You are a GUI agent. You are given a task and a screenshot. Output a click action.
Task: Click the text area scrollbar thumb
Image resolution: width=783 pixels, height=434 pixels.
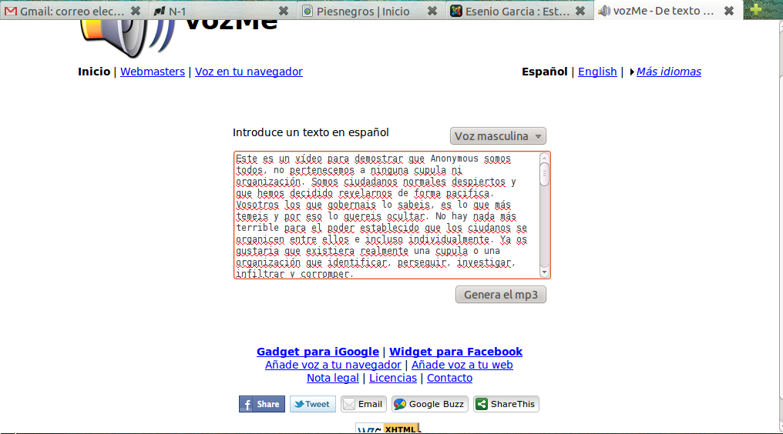[x=544, y=175]
